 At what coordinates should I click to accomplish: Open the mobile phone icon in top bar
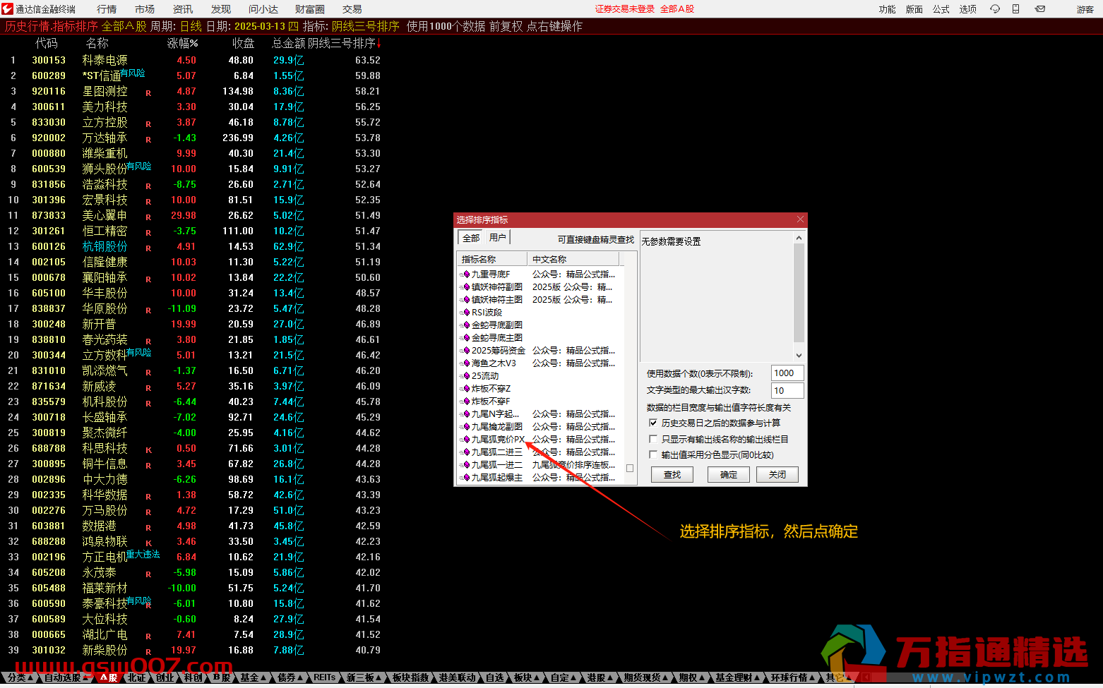tap(1015, 9)
